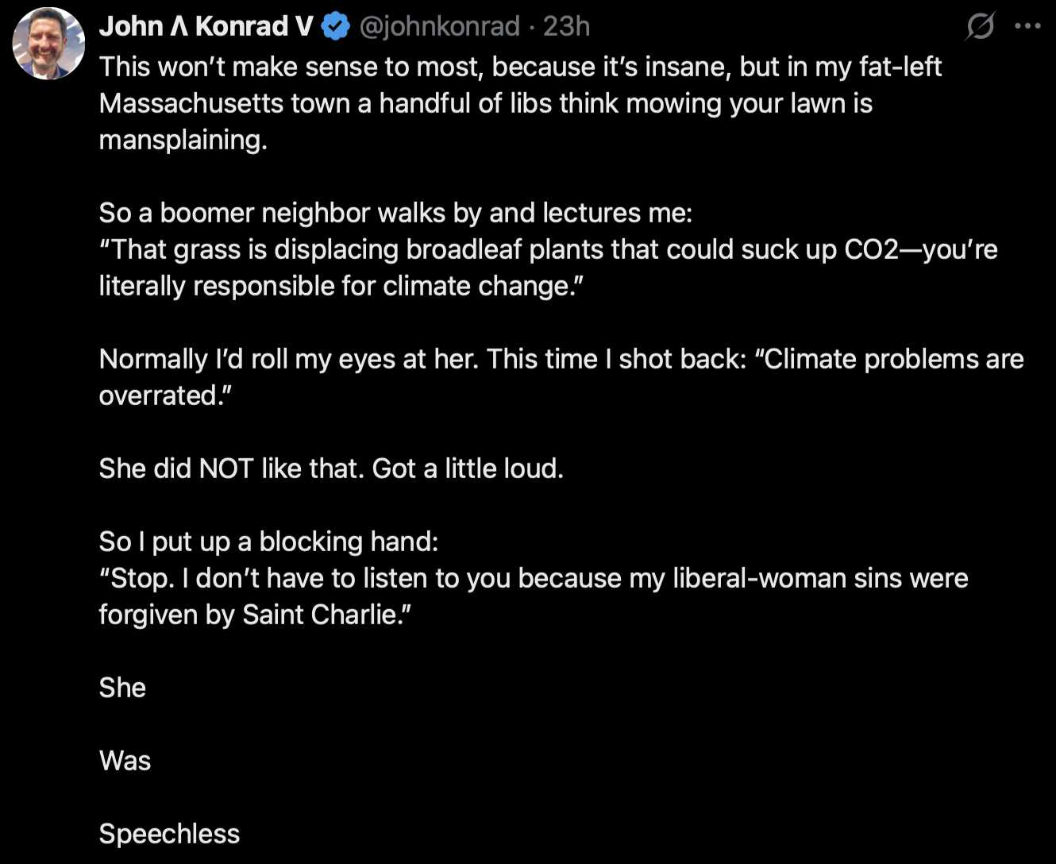Click display name John Λ Konrad V
1056x864 pixels.
(x=206, y=26)
